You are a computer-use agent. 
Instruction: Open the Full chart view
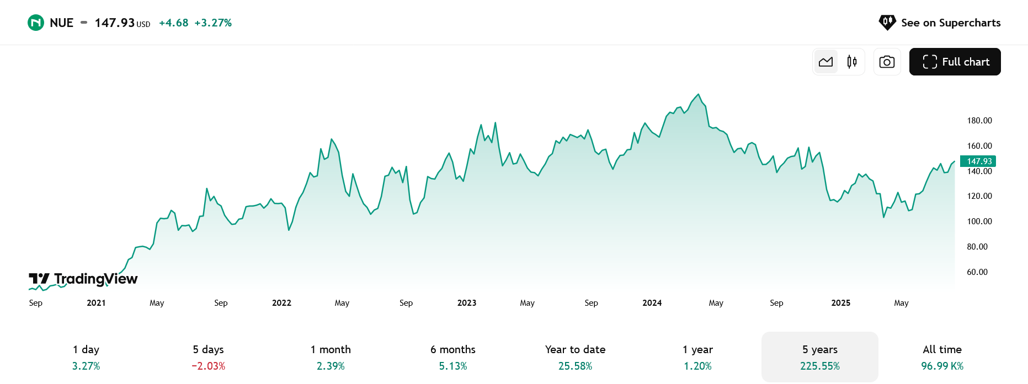(955, 62)
